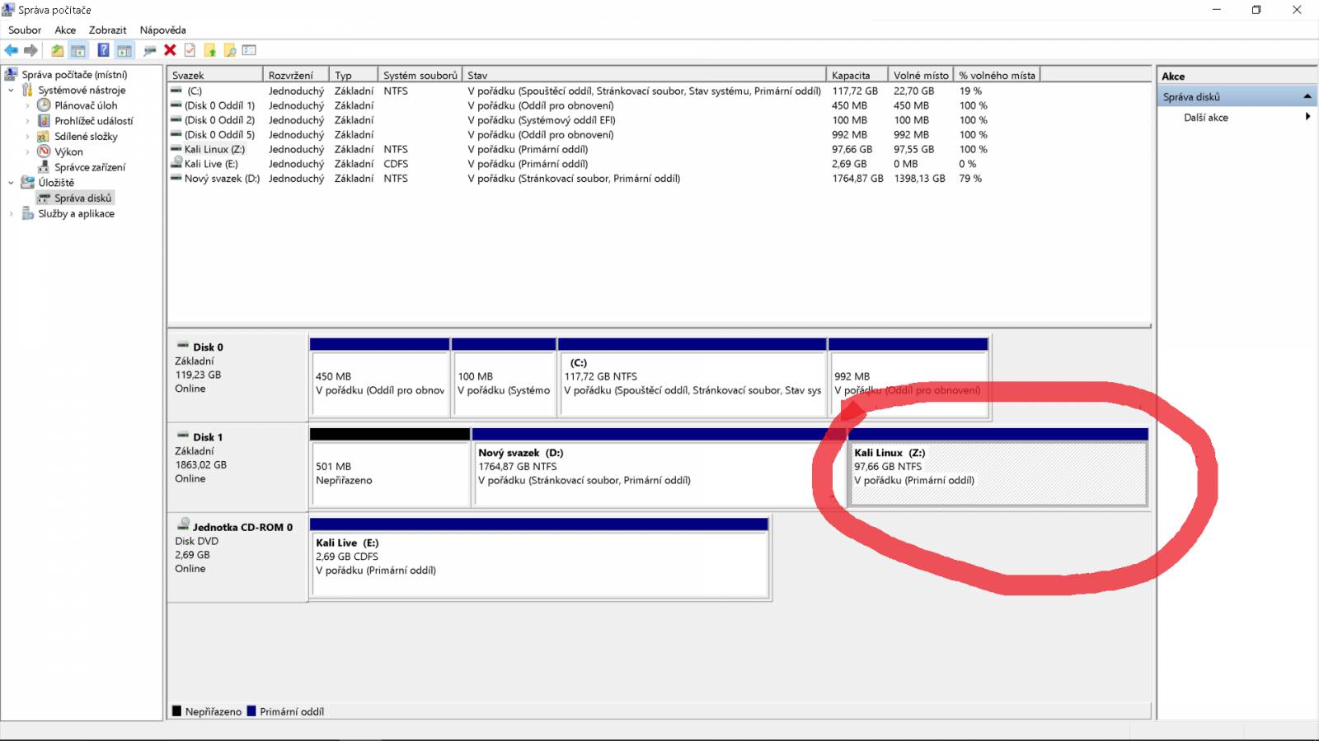Click the Služby a aplikace icon
Viewport: 1319px width, 741px height.
click(x=27, y=213)
